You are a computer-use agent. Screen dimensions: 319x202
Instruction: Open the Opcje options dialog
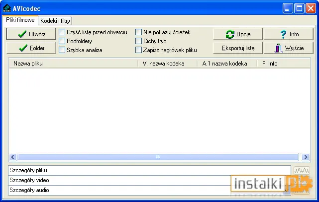pos(237,34)
